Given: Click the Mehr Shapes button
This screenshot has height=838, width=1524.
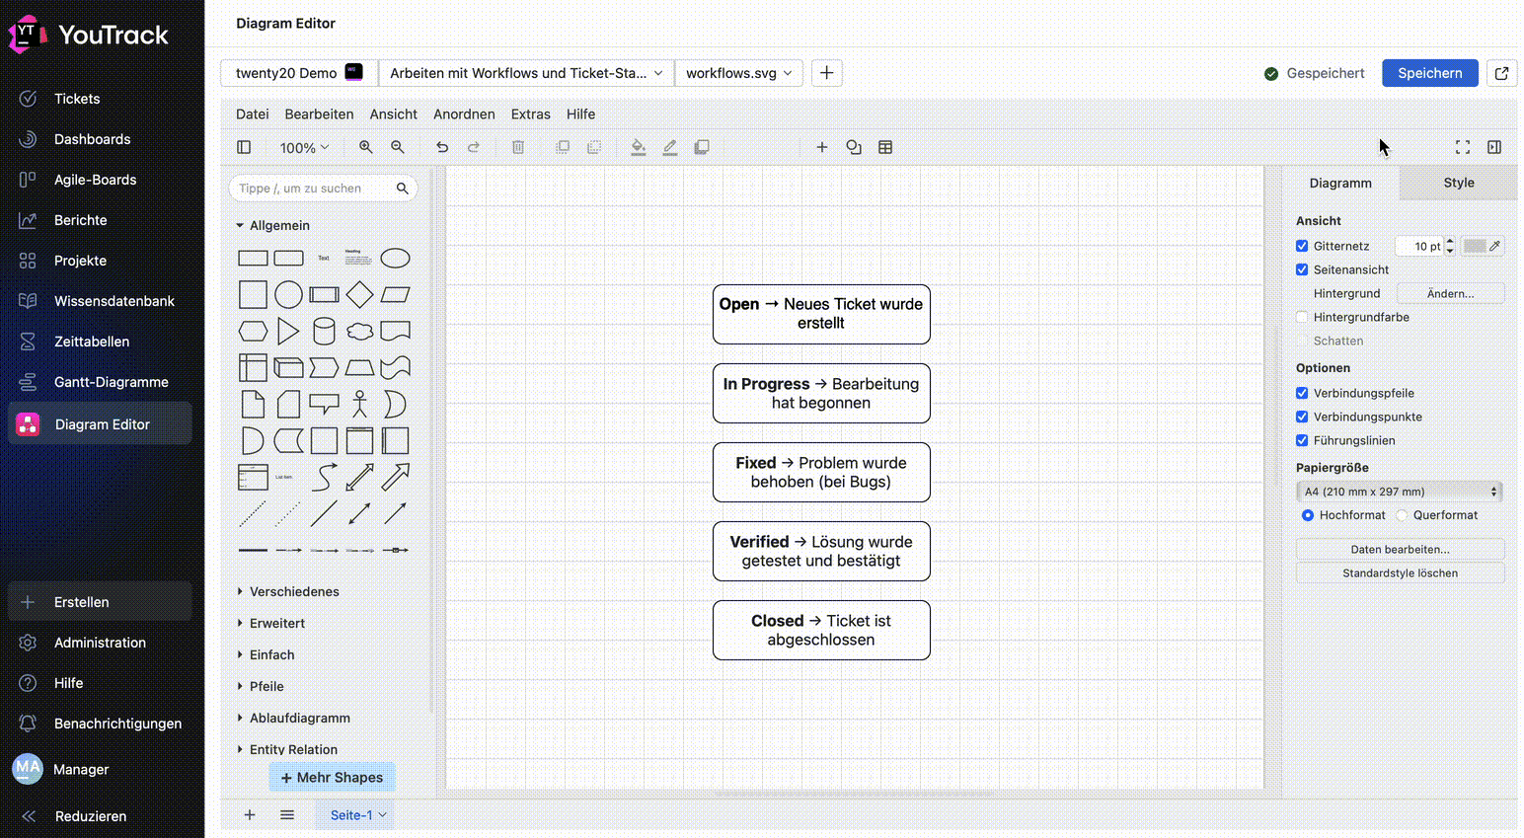Looking at the screenshot, I should point(332,778).
